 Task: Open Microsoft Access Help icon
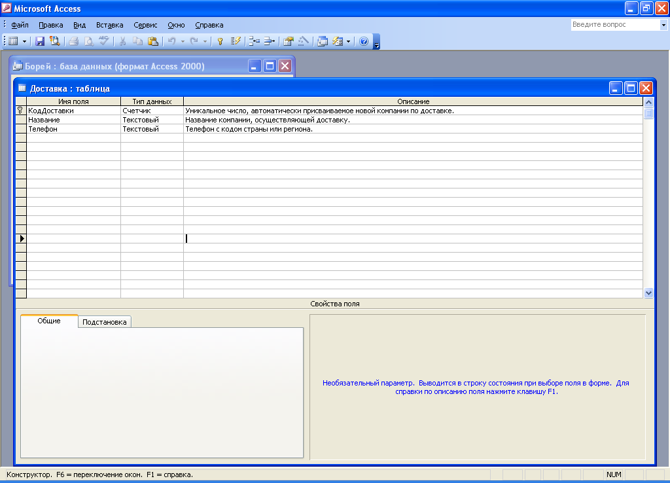(364, 41)
